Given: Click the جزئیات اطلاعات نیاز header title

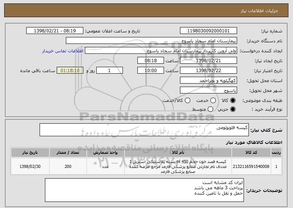Looking at the screenshot, I should (x=259, y=11).
